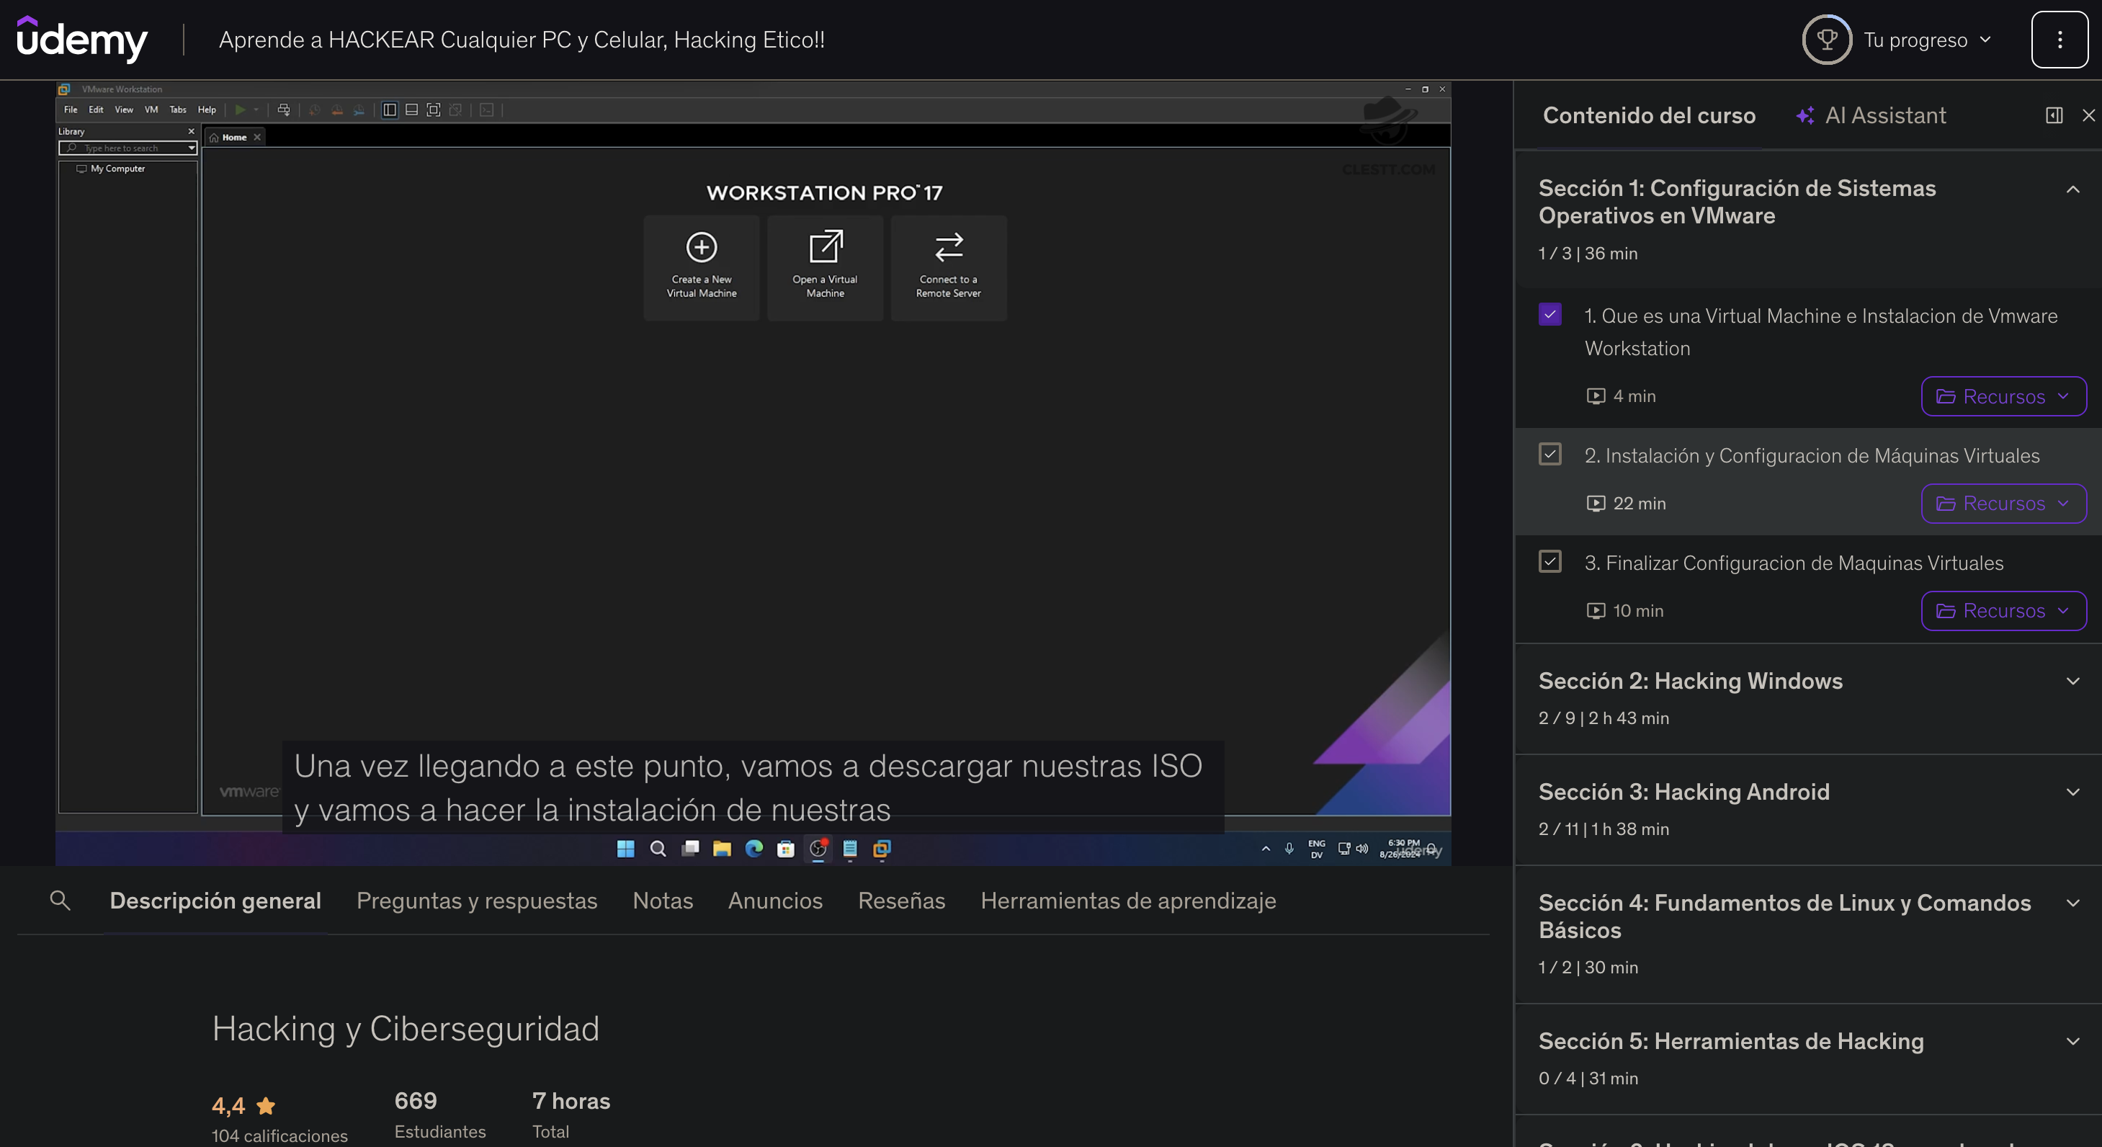Click Connect to a Remote Server icon
Screen dimensions: 2102x1147
coord(948,247)
